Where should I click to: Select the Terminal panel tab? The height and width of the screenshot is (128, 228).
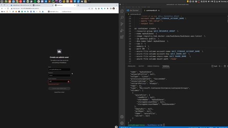point(166,66)
